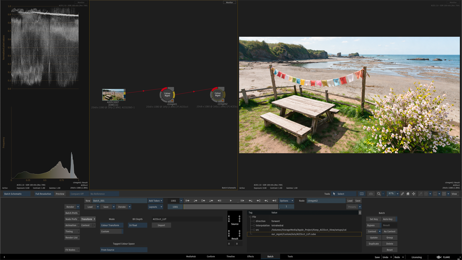Image resolution: width=462 pixels, height=260 pixels.
Task: Jump to the first frame
Action: coord(187,201)
